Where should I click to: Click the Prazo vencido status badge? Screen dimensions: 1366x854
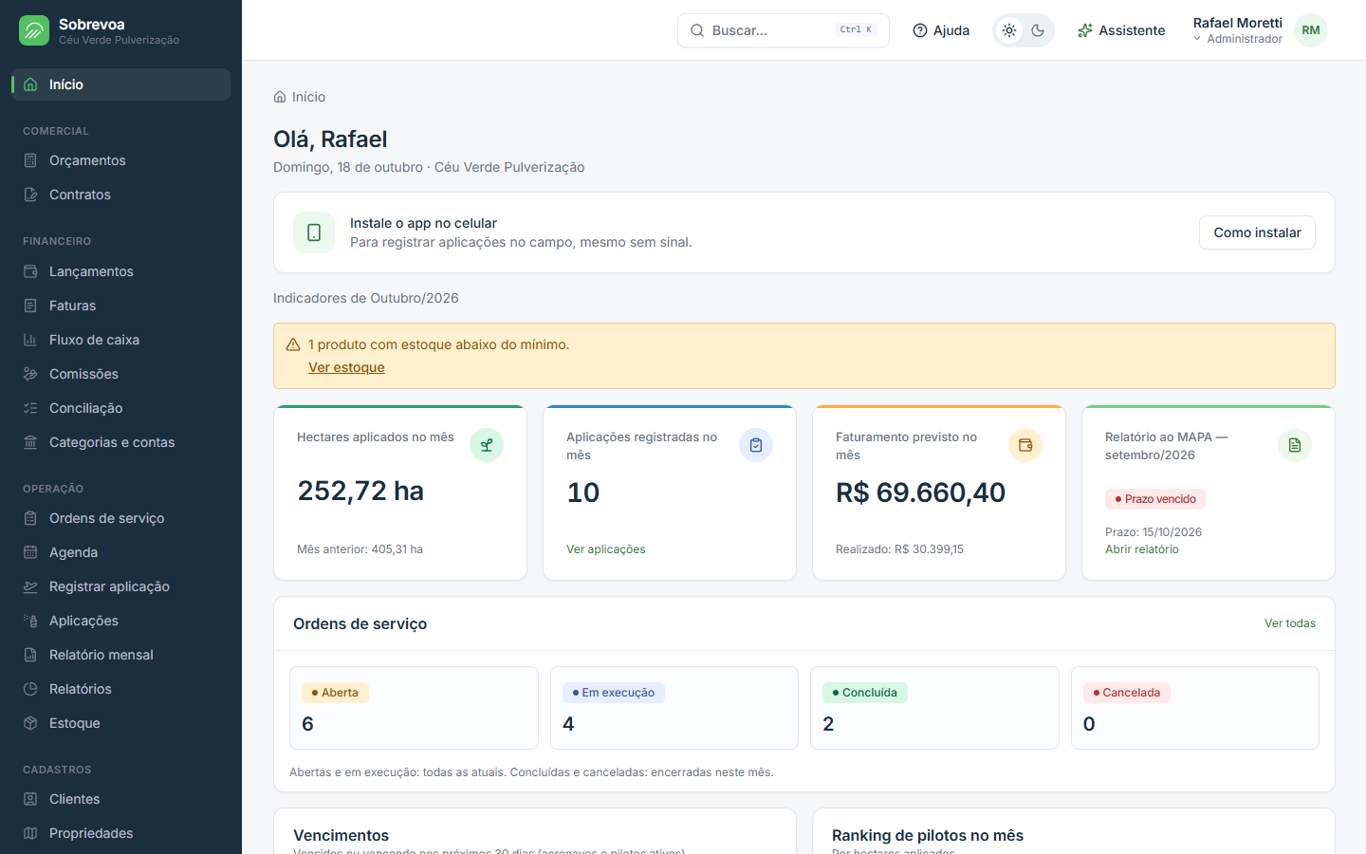pyautogui.click(x=1155, y=499)
